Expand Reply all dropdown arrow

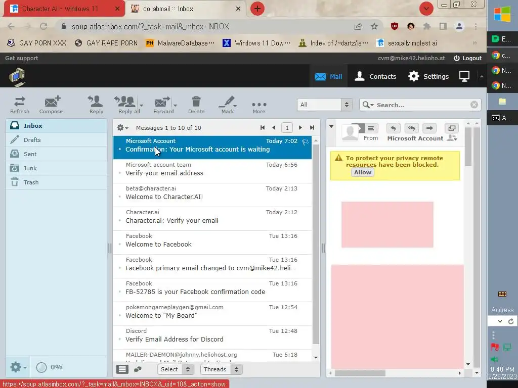(142, 106)
